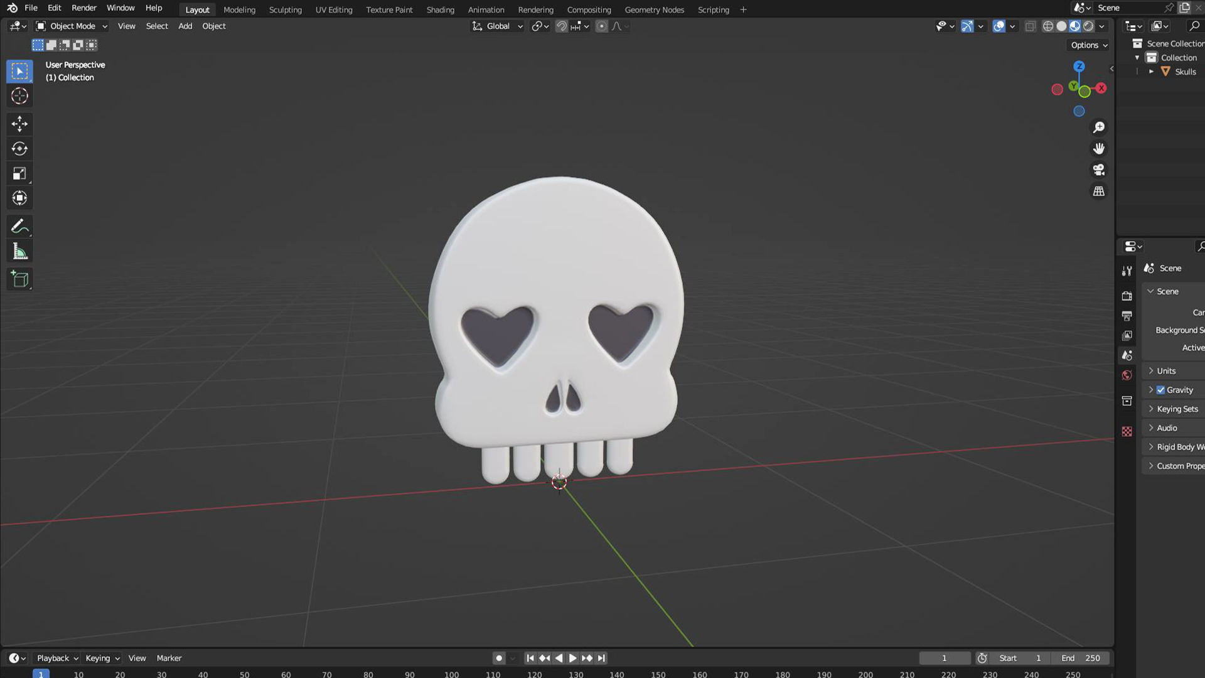Choose the Move tool
Screen dimensions: 1205x678
(19, 124)
